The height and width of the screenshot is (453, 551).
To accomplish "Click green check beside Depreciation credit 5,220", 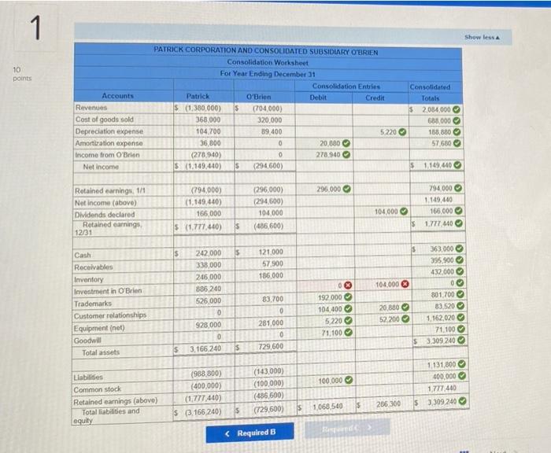I will tap(402, 132).
